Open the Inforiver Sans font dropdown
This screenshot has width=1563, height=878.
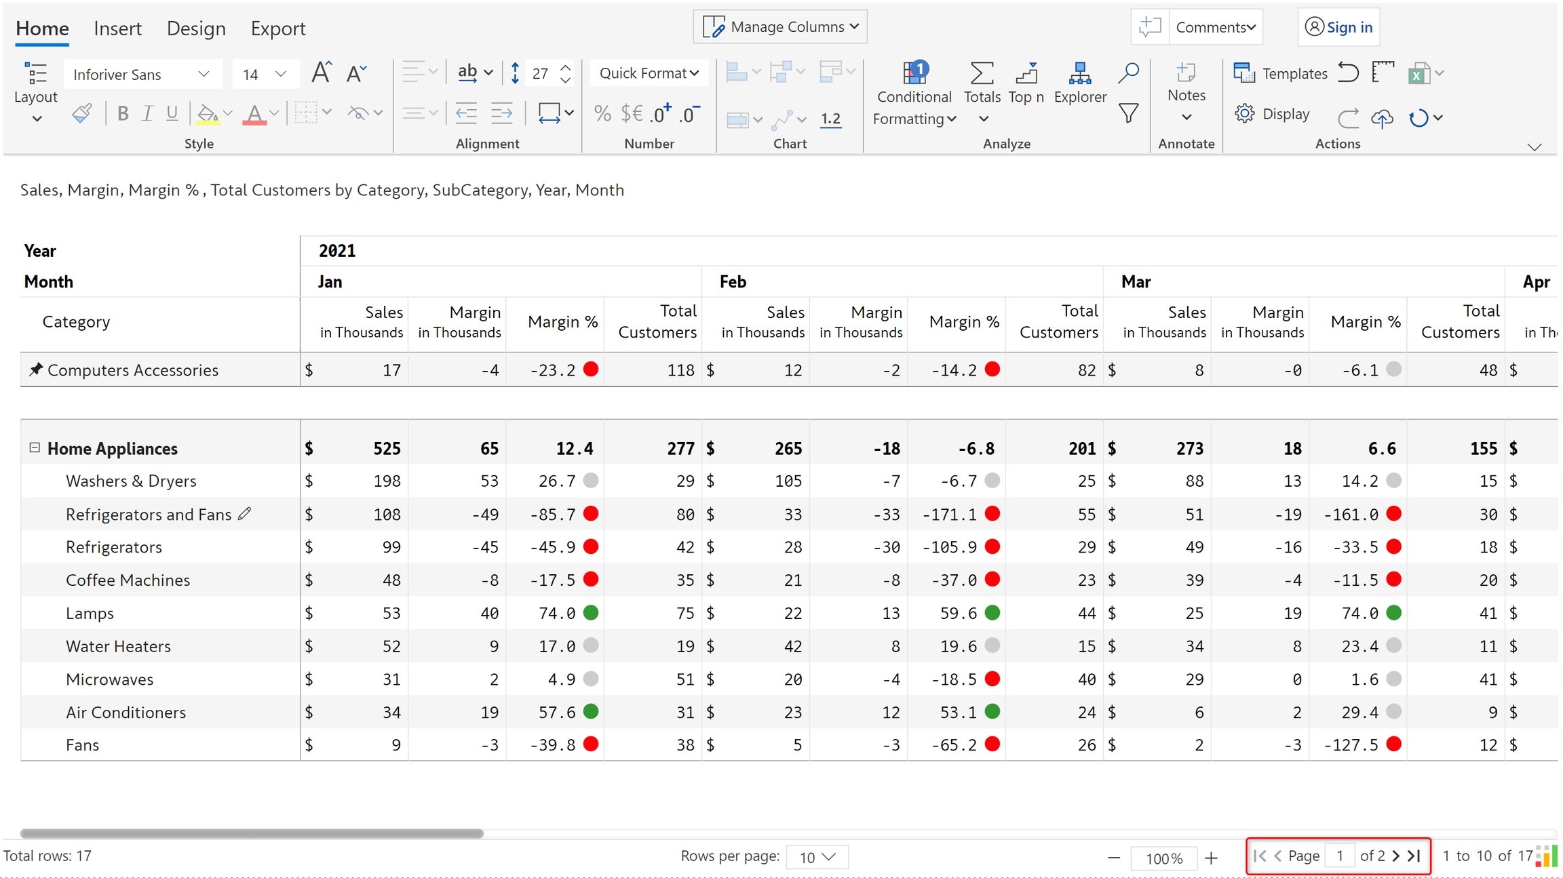tap(142, 74)
